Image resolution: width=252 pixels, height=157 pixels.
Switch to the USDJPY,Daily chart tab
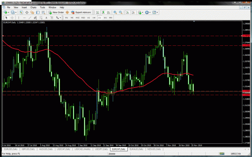(x=101, y=149)
